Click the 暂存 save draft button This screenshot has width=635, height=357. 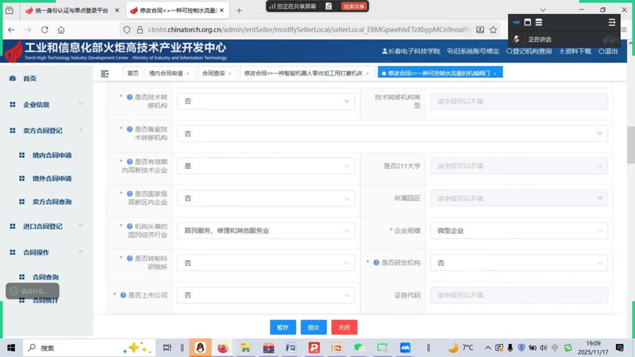tap(283, 328)
